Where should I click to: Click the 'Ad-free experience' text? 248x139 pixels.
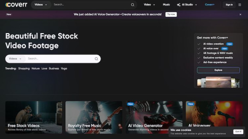[215, 62]
